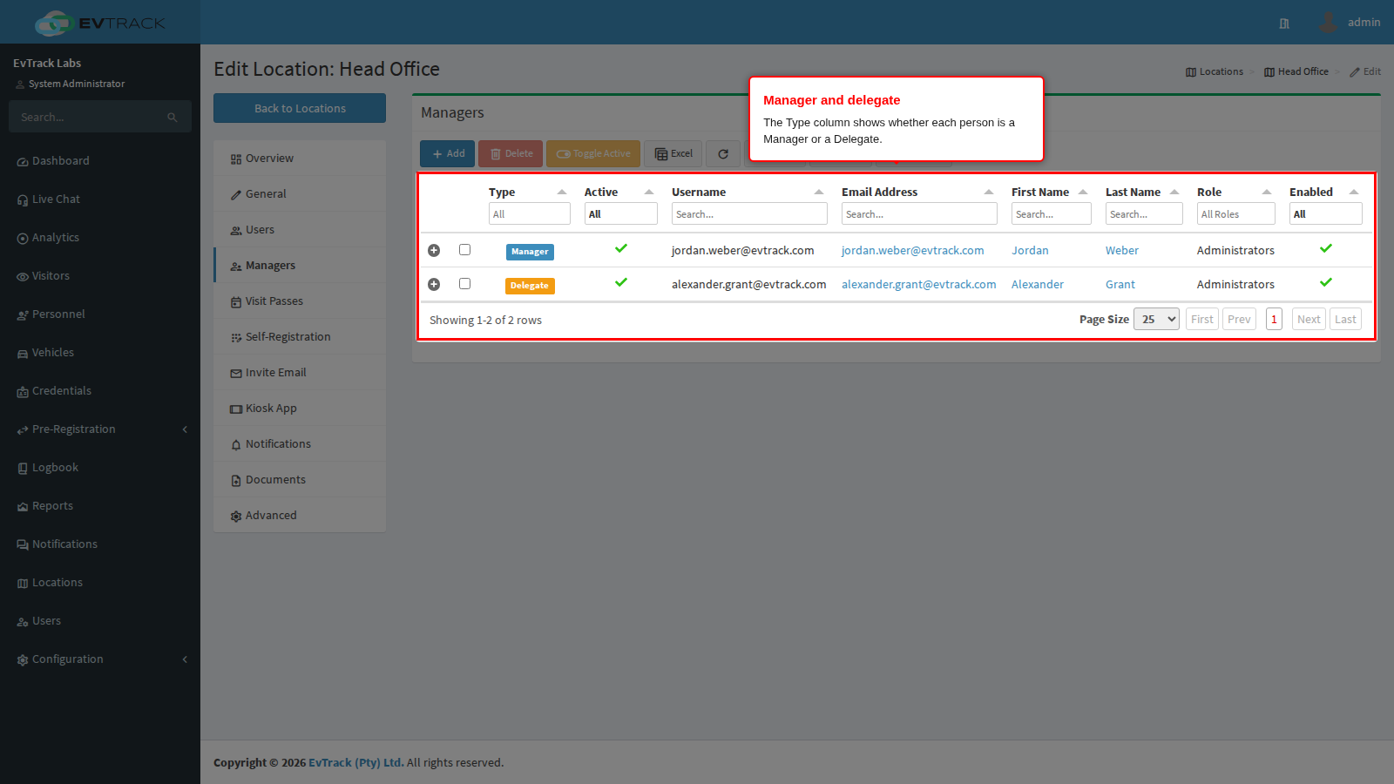Open the Type filter dropdown

pyautogui.click(x=529, y=214)
